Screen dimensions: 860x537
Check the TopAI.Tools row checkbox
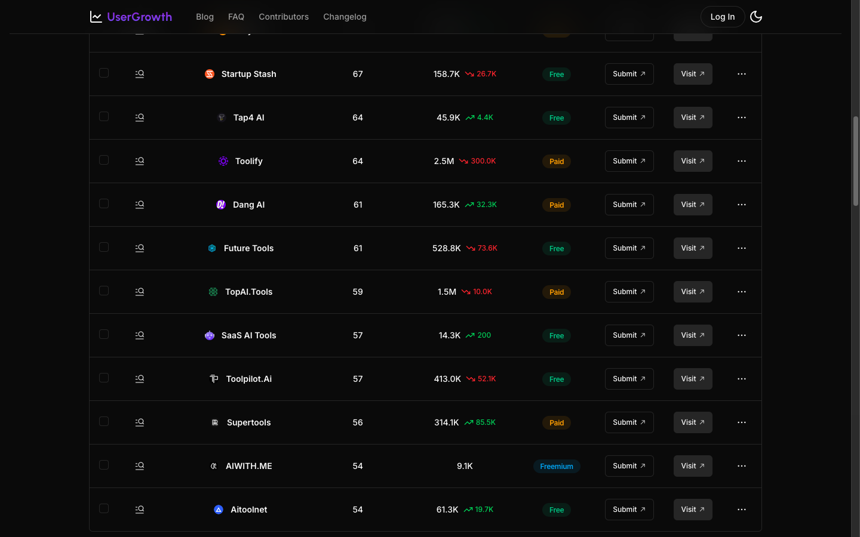click(104, 291)
